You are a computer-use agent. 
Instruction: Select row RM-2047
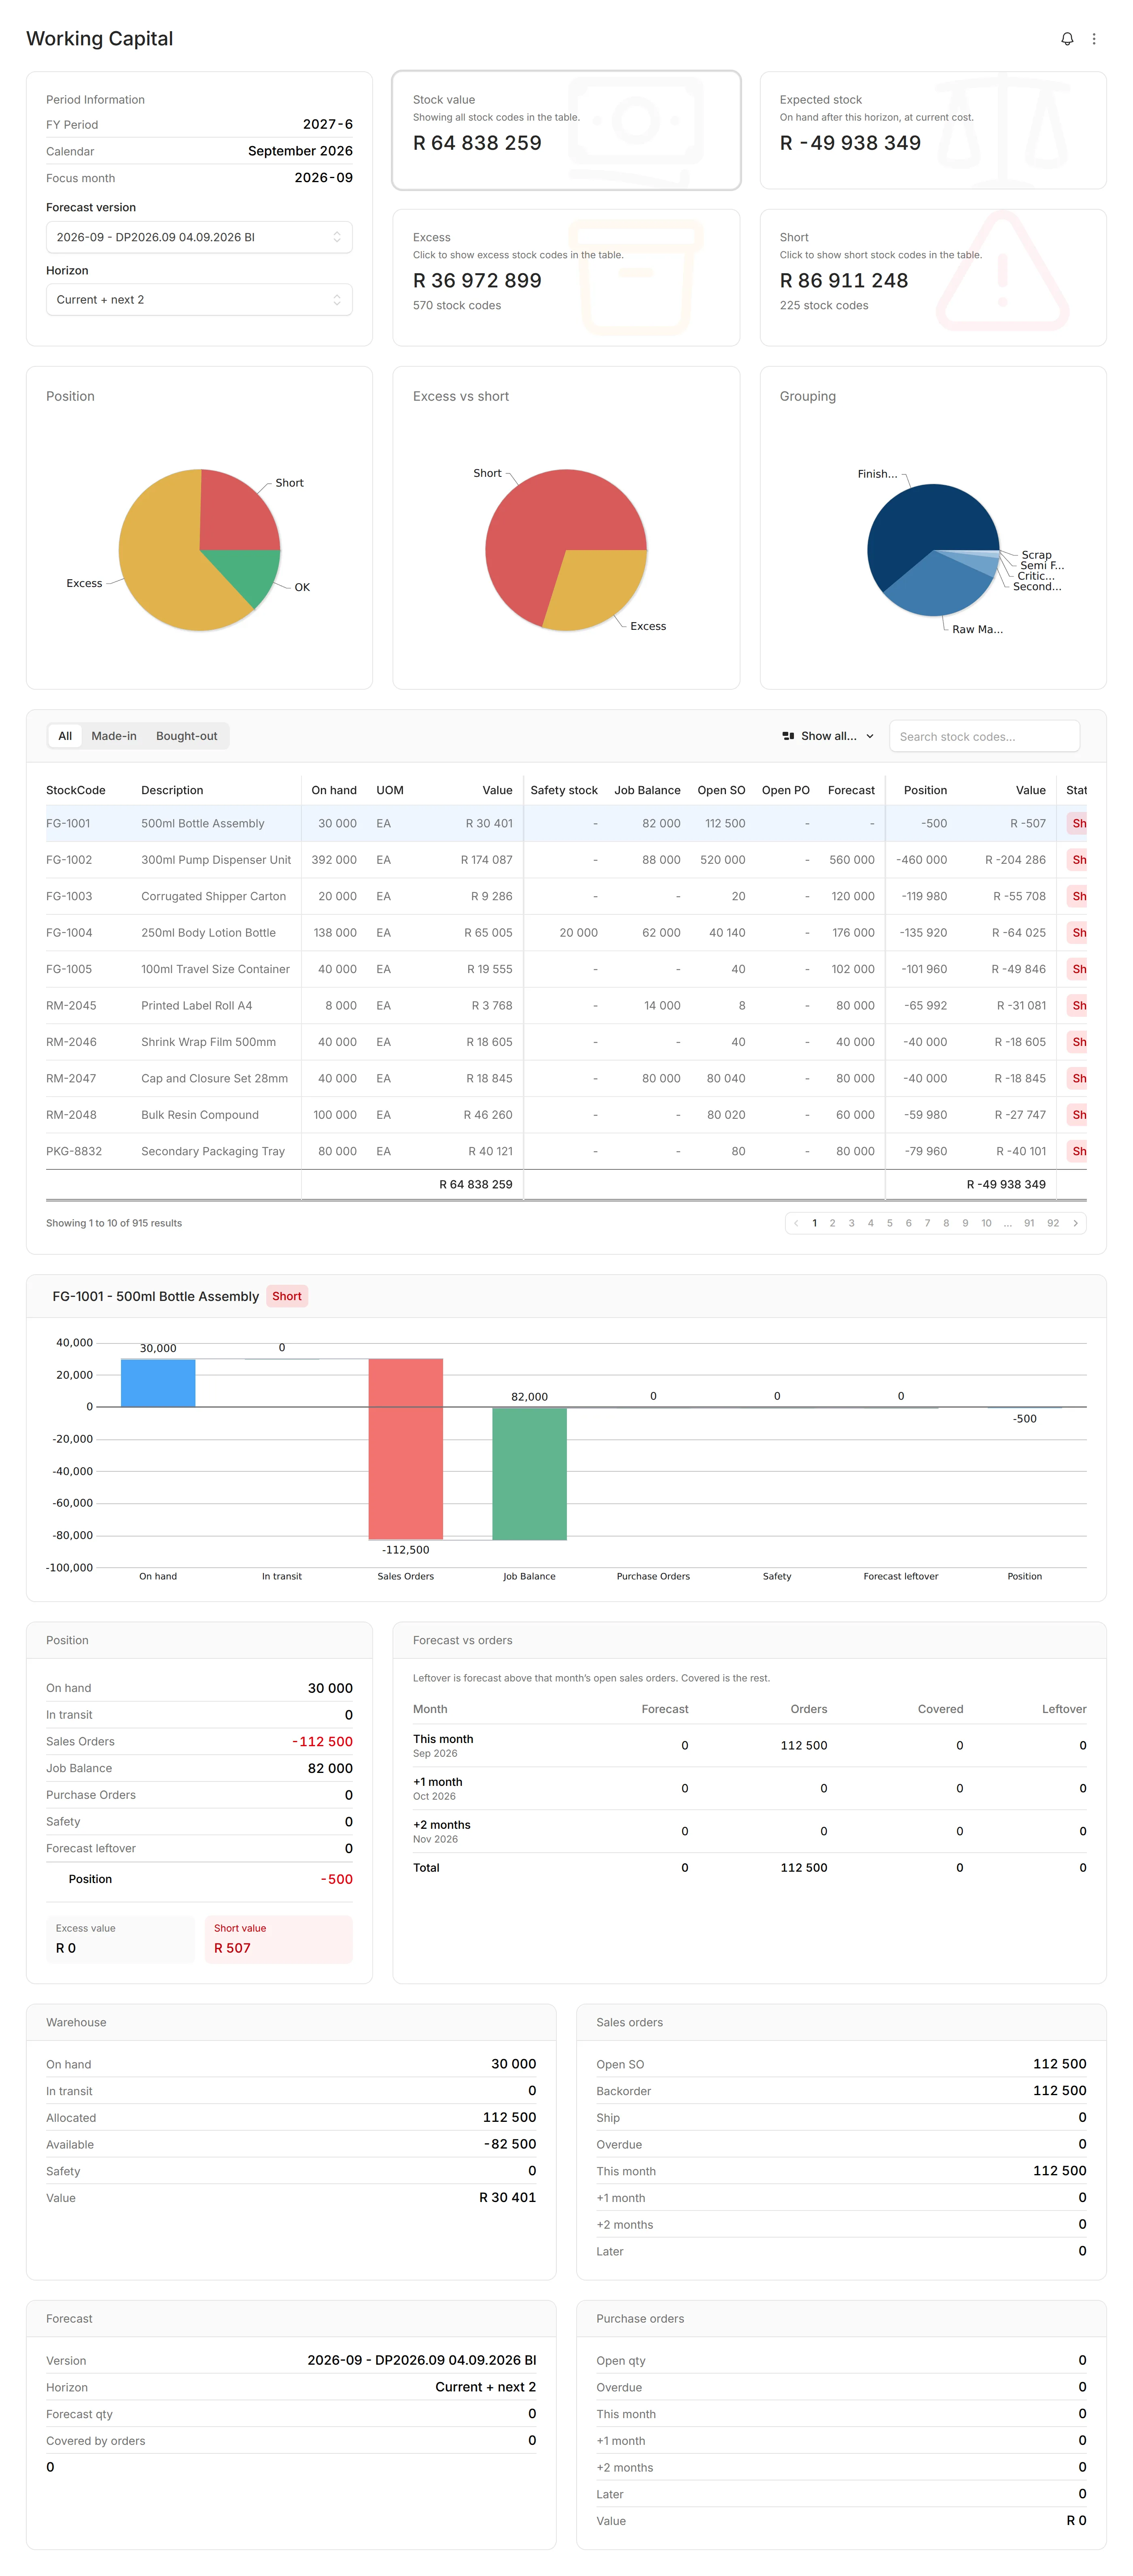566,1079
